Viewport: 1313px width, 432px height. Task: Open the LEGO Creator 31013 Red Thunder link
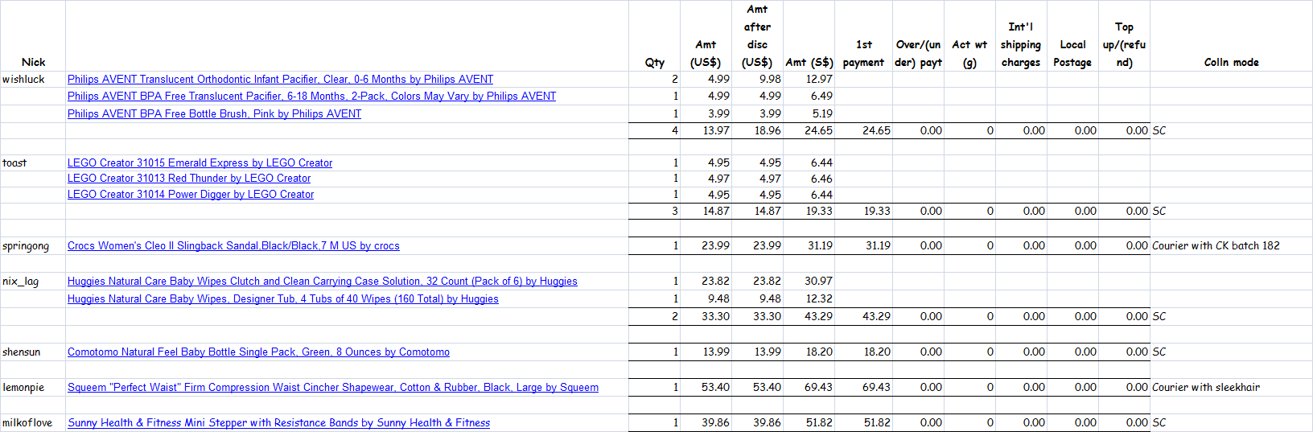tap(189, 178)
